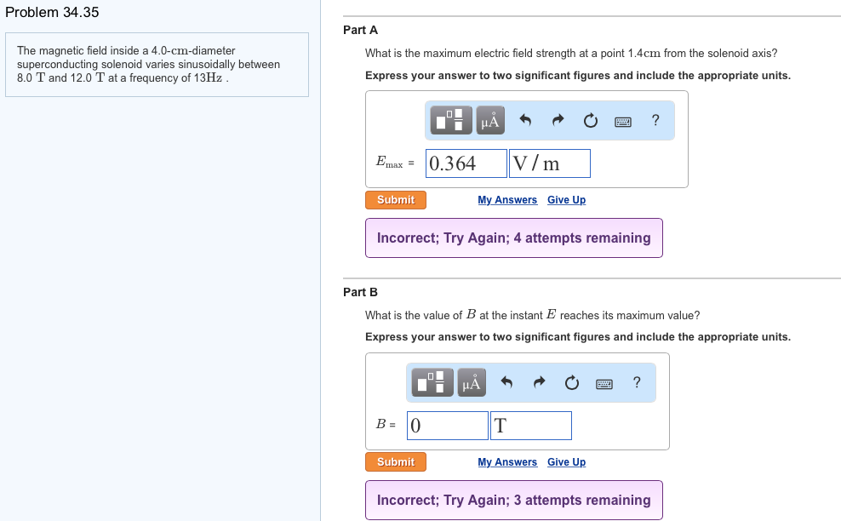841x521 pixels.
Task: Click the Emax value field showing 0.364
Action: 466,163
